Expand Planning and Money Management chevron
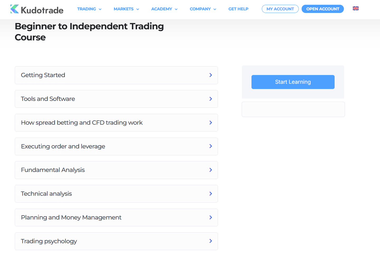Viewport: 380px width, 262px height. coord(211,217)
